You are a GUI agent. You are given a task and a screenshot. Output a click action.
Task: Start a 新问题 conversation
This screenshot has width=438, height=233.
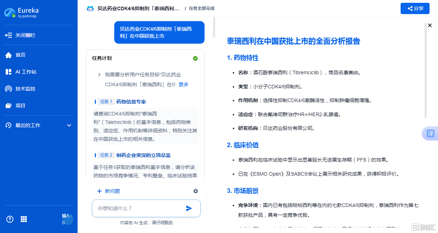tap(109, 191)
